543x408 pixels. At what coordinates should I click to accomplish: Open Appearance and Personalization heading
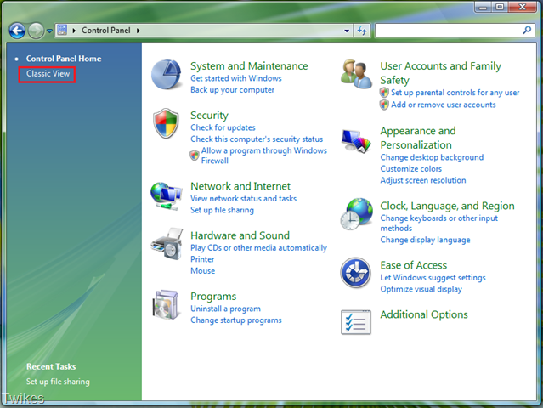pyautogui.click(x=417, y=138)
